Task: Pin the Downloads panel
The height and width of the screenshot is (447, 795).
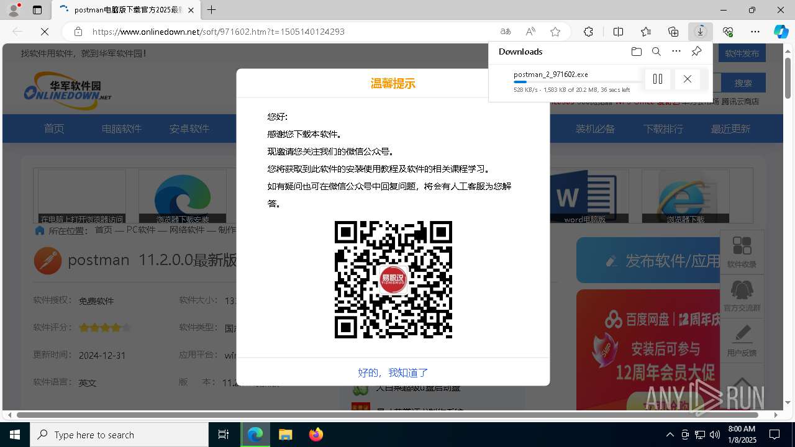Action: coord(696,52)
